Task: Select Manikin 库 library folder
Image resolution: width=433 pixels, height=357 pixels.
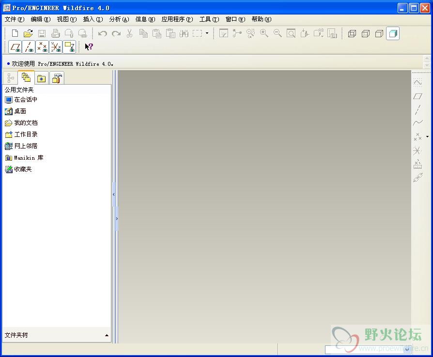Action: coord(24,158)
